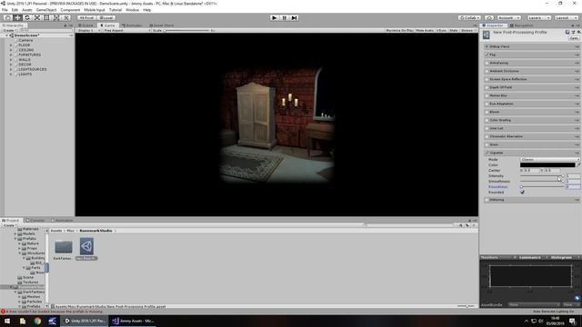
Task: Pick vignette color with the eyedropper
Action: (578, 164)
